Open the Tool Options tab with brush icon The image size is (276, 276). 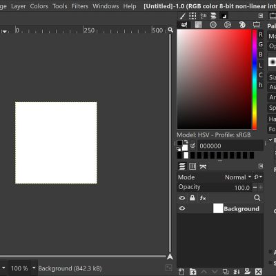point(182,16)
